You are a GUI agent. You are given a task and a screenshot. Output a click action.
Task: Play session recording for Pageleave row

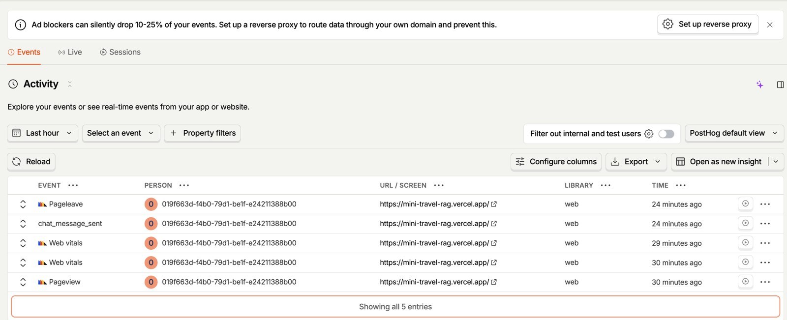coord(746,204)
